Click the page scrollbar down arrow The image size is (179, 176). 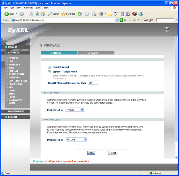click(176, 157)
